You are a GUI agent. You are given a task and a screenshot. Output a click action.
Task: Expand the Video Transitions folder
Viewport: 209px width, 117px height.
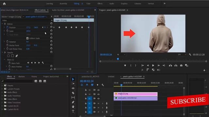point(2,103)
